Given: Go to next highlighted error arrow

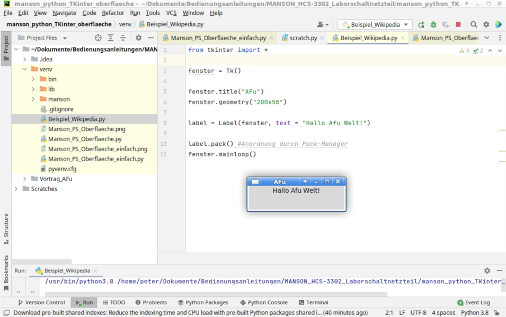Looking at the screenshot, I should [500, 51].
